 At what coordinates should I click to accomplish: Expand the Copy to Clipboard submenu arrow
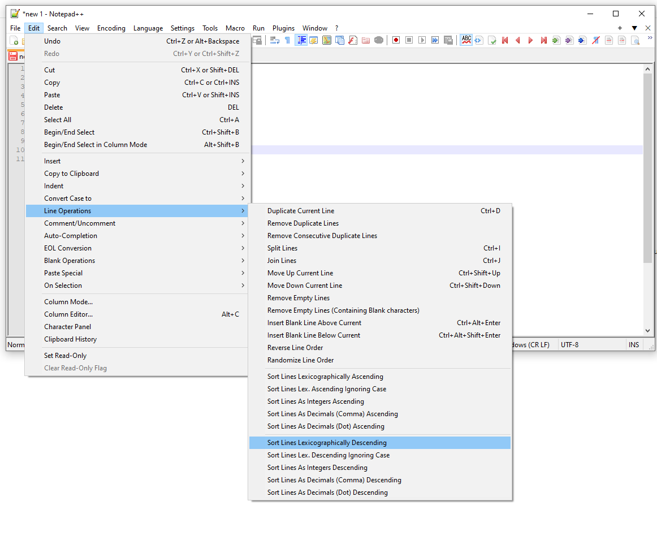(243, 174)
